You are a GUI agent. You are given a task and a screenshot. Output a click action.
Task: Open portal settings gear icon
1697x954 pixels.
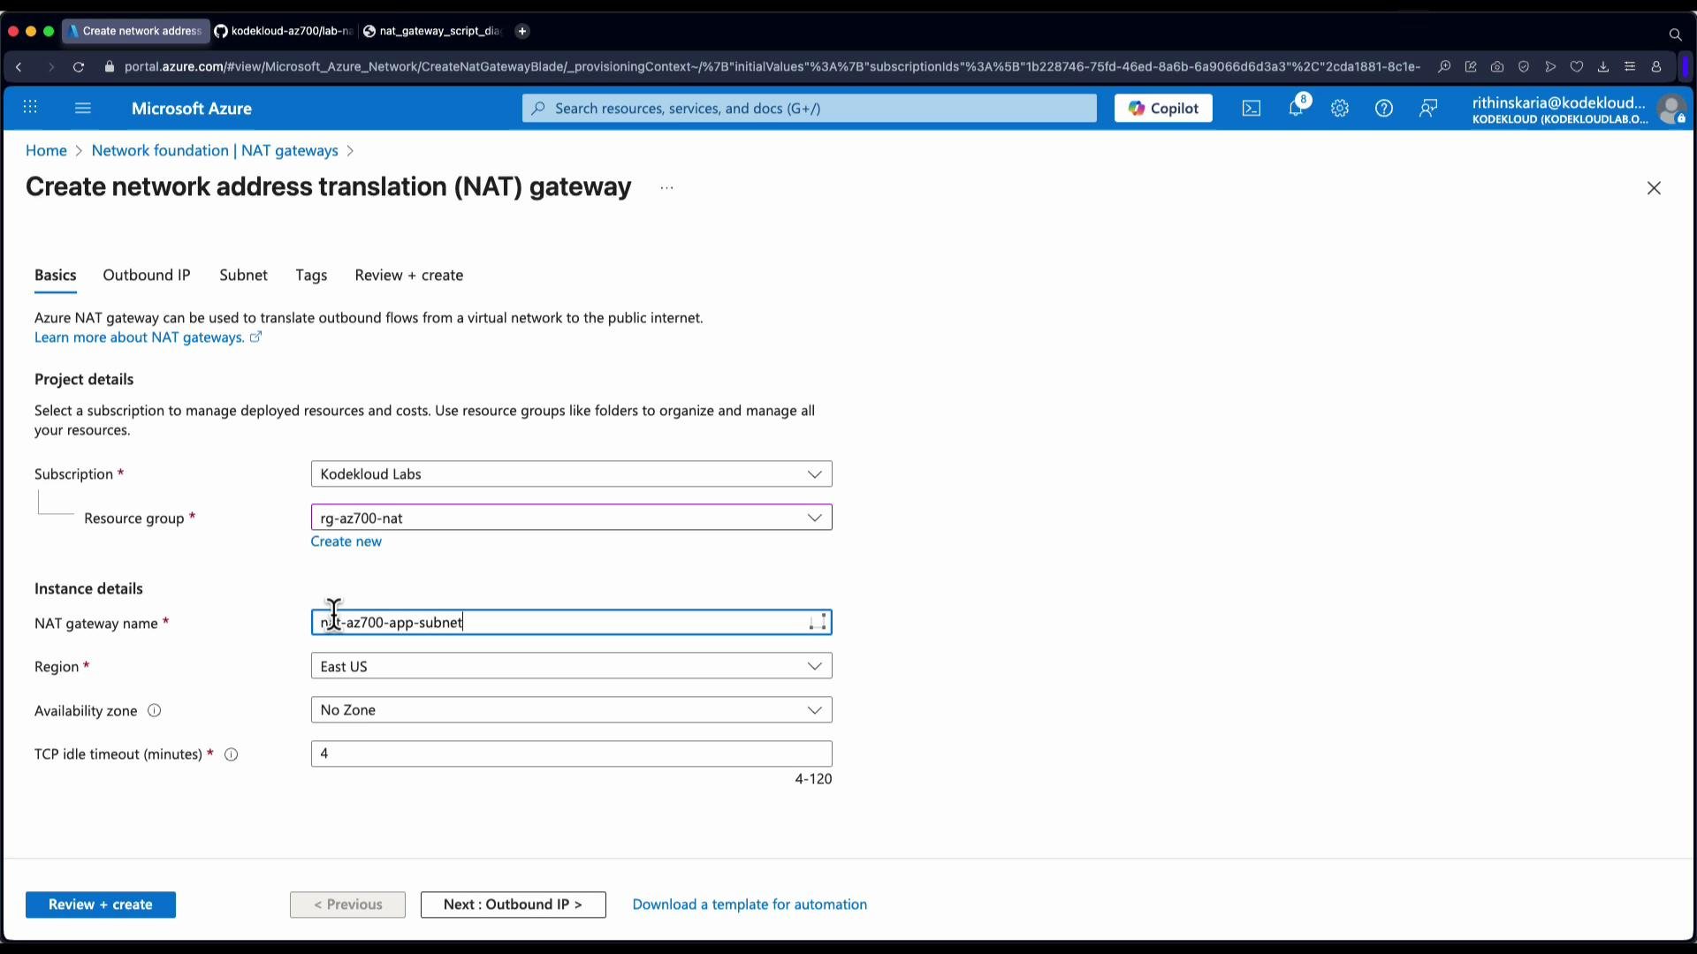pos(1340,109)
